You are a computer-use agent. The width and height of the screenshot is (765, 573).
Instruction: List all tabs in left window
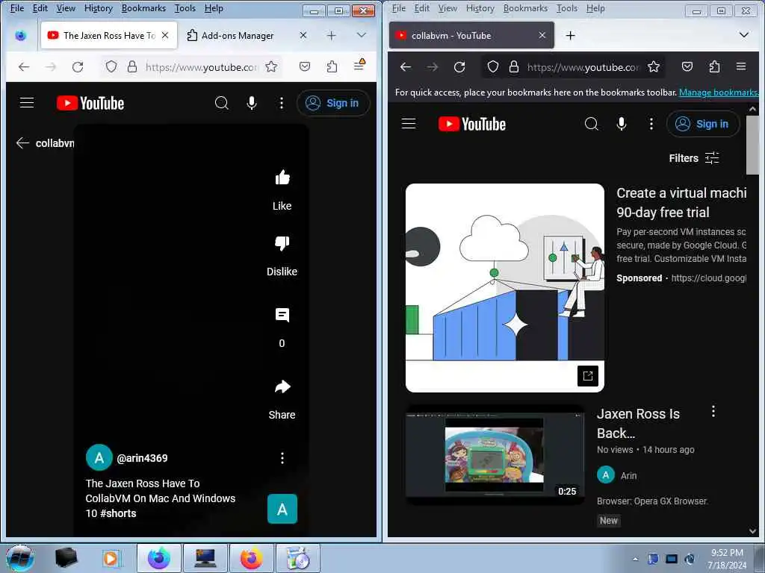[x=362, y=35]
